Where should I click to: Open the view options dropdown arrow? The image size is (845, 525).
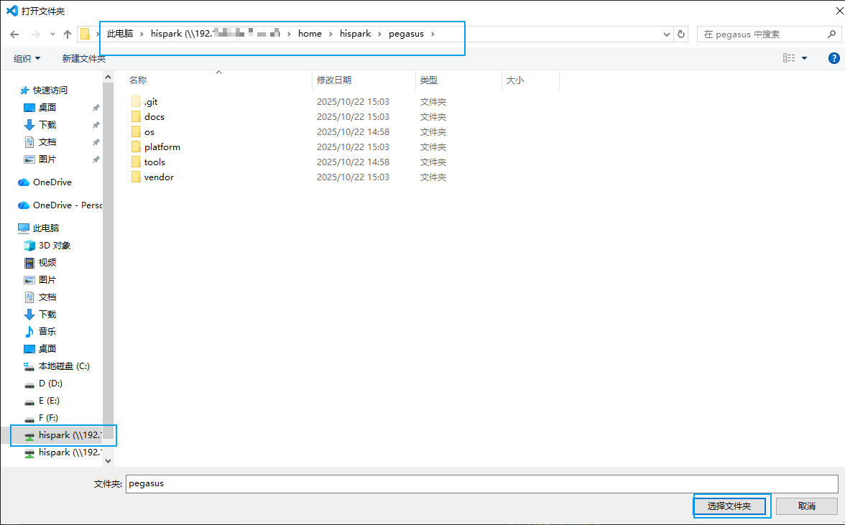pos(804,58)
